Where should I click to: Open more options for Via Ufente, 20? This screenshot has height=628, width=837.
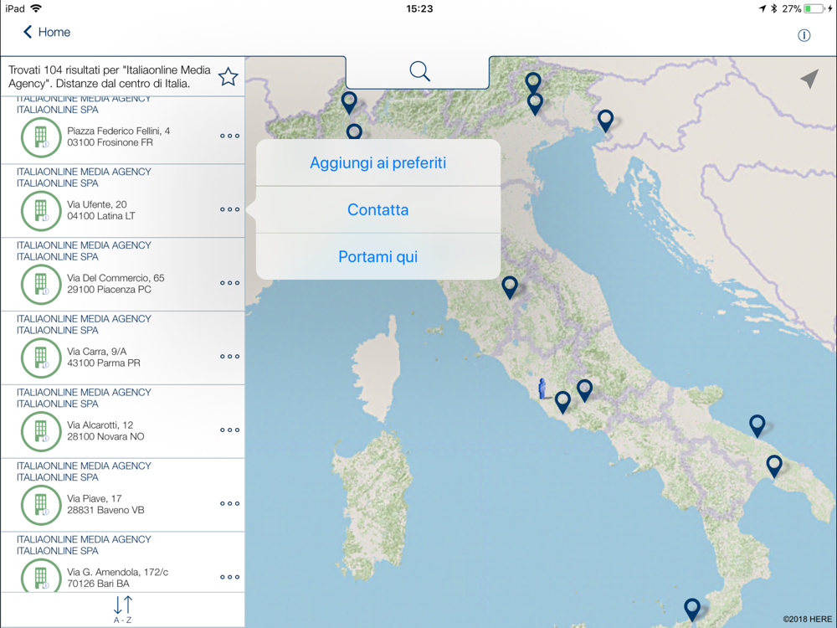[x=229, y=209]
